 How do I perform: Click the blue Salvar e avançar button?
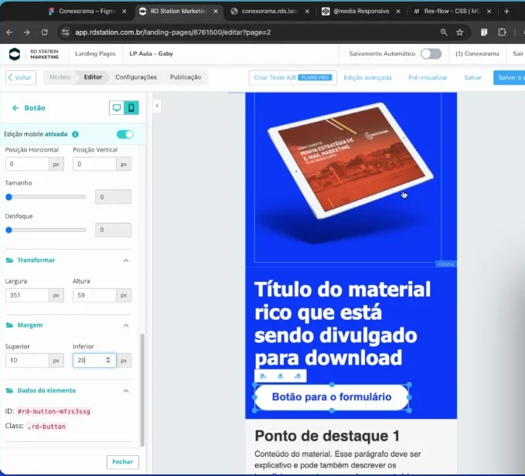click(509, 77)
